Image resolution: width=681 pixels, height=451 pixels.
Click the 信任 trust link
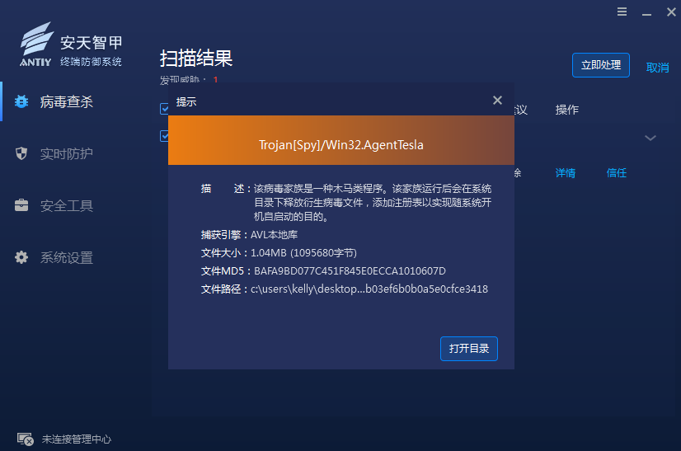click(x=616, y=173)
